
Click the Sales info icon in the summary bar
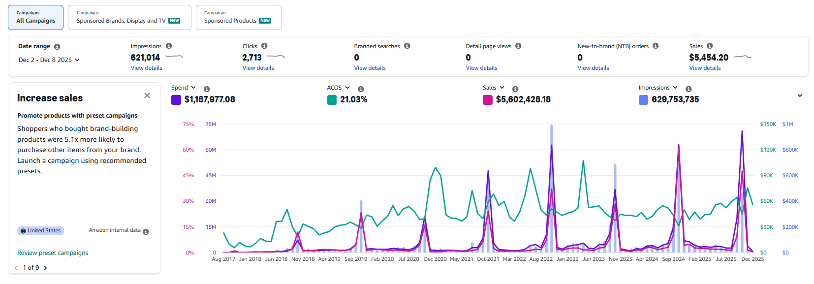pos(710,46)
